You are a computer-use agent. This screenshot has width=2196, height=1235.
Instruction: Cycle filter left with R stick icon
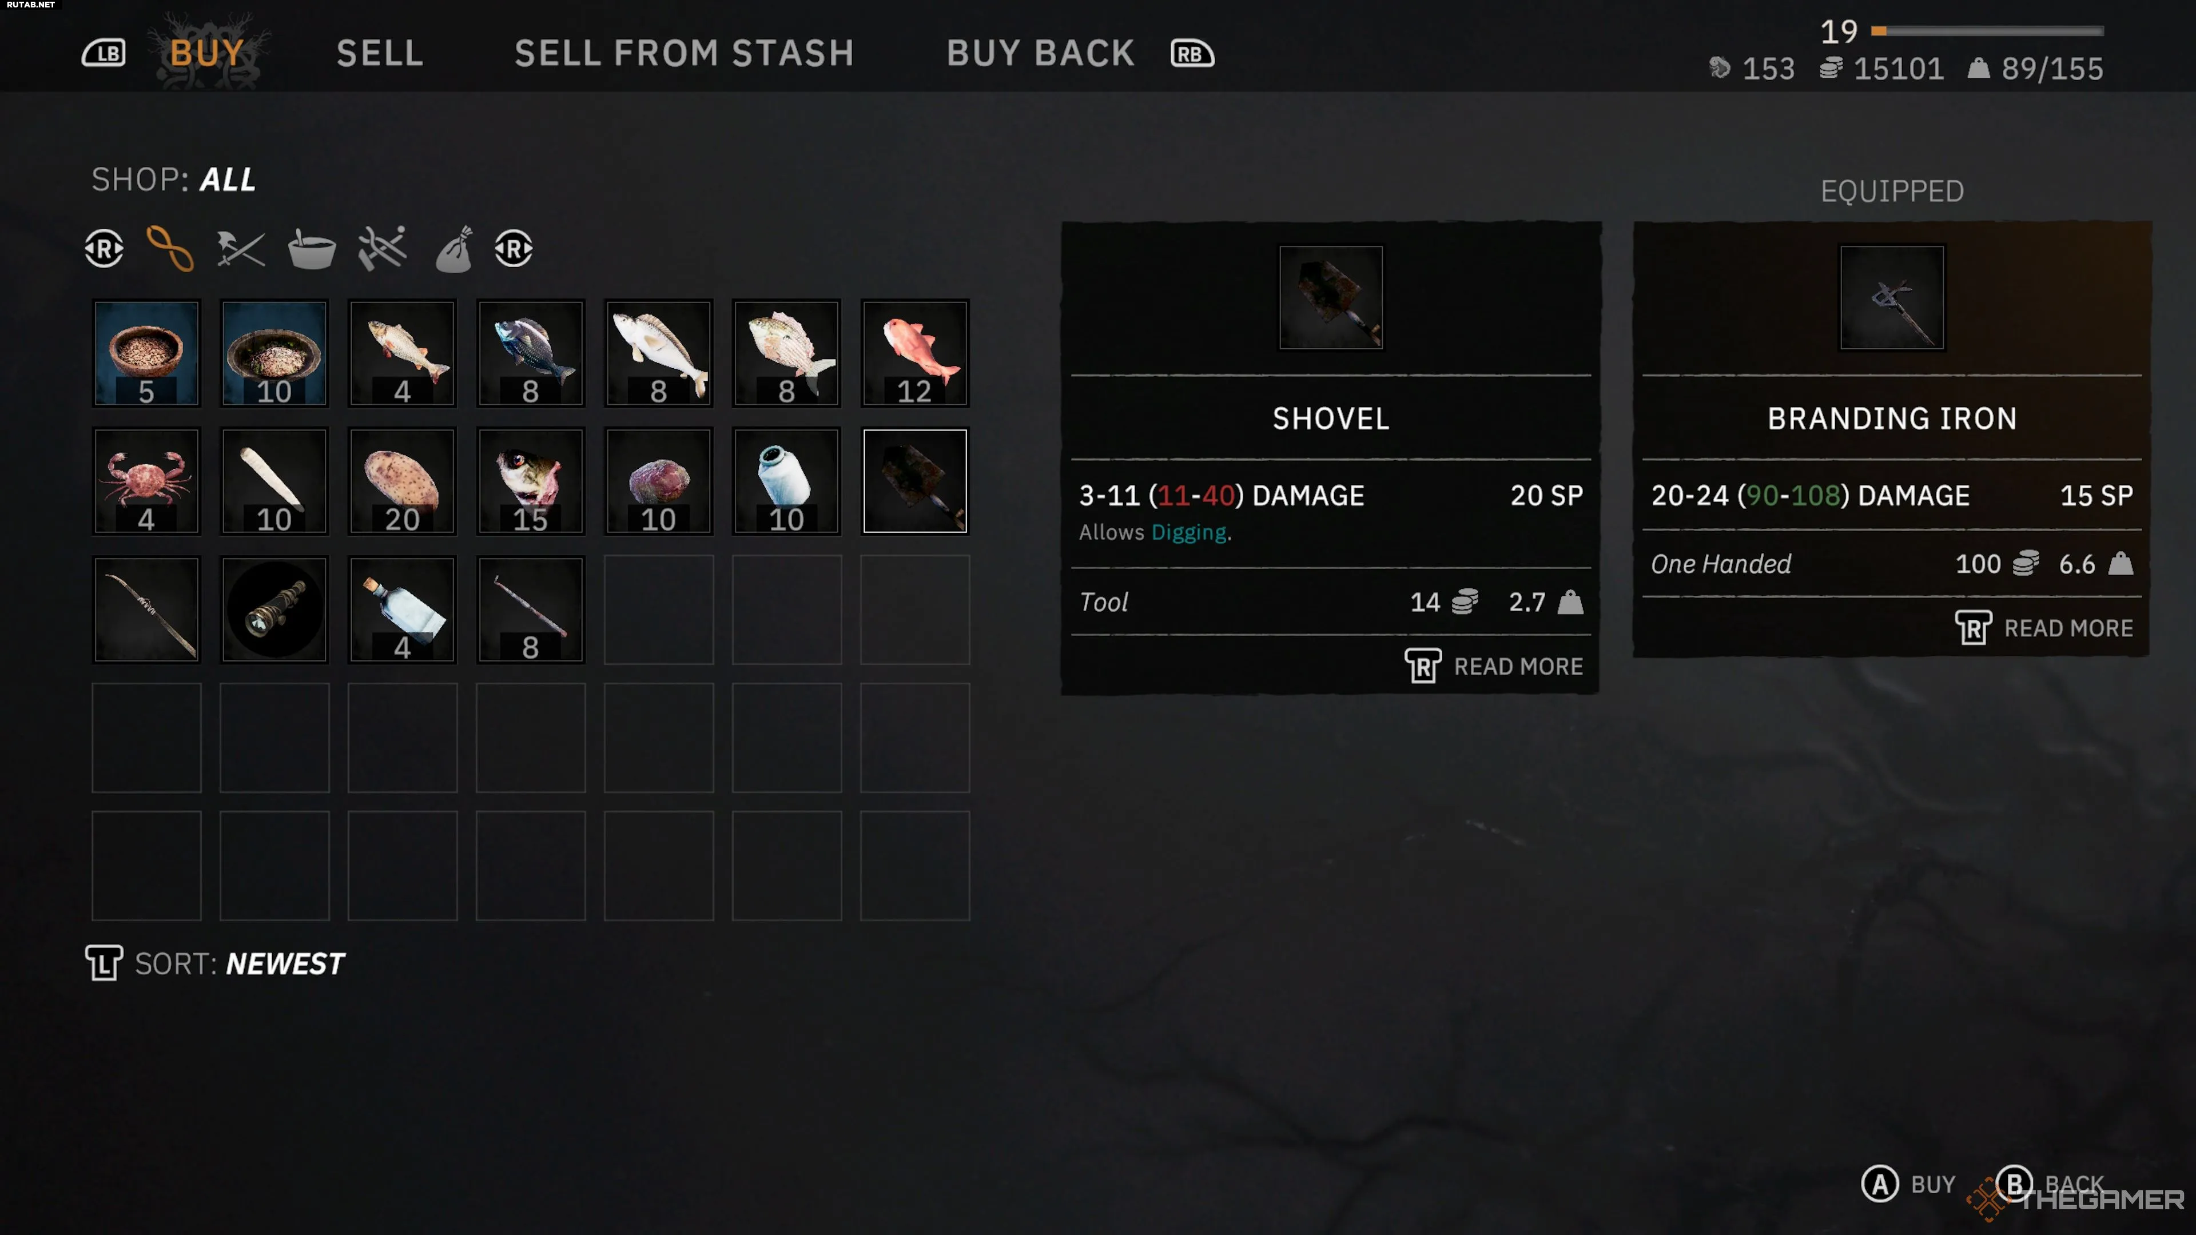tap(104, 249)
